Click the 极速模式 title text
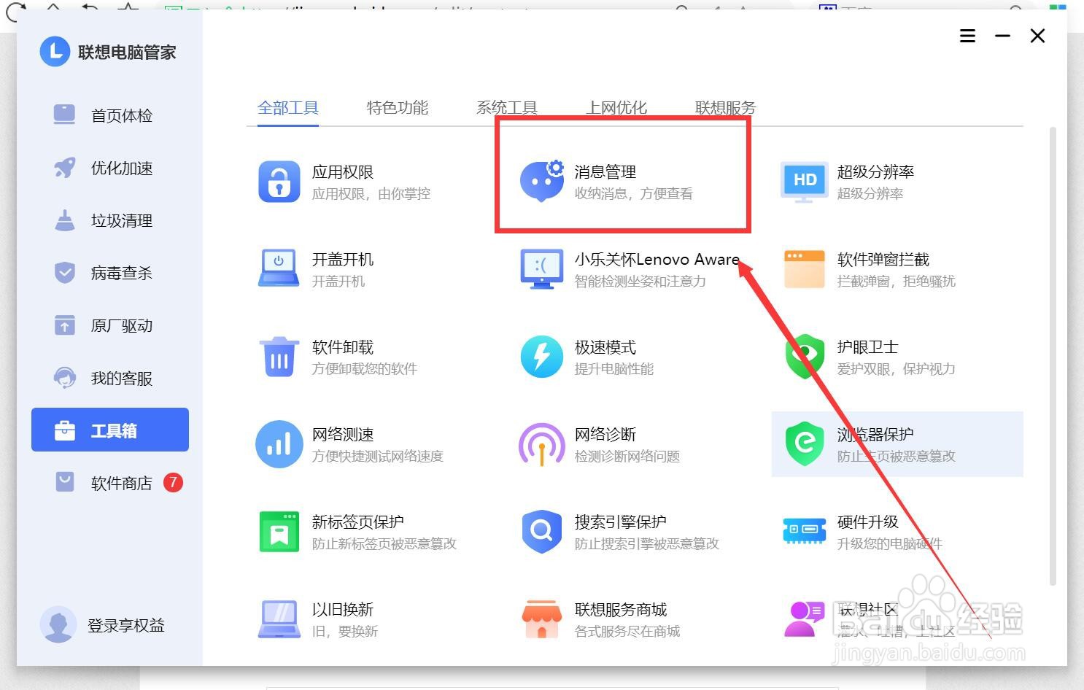Viewport: 1084px width, 690px height. click(x=605, y=347)
